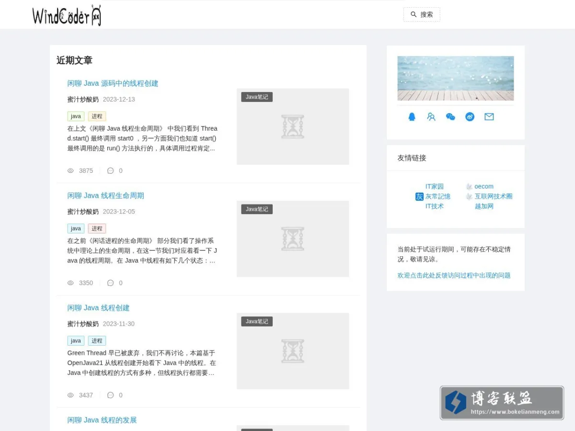Select 进程 tag on 源码中的线程创建 article
The image size is (575, 431).
pyautogui.click(x=97, y=116)
